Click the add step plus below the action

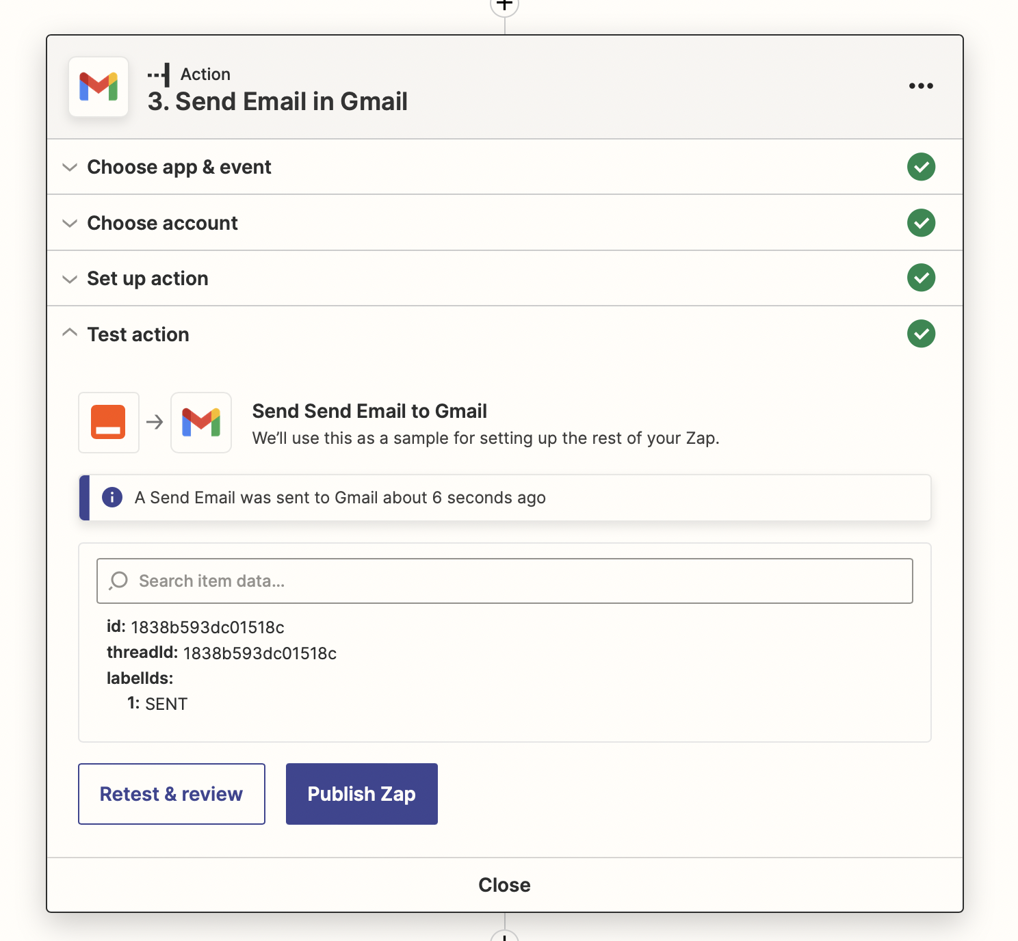click(505, 936)
